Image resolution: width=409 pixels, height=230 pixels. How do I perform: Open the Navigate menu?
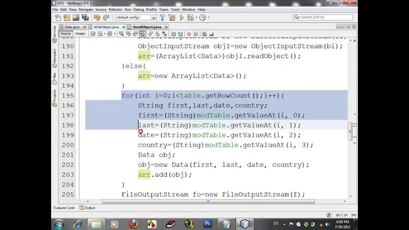click(86, 10)
